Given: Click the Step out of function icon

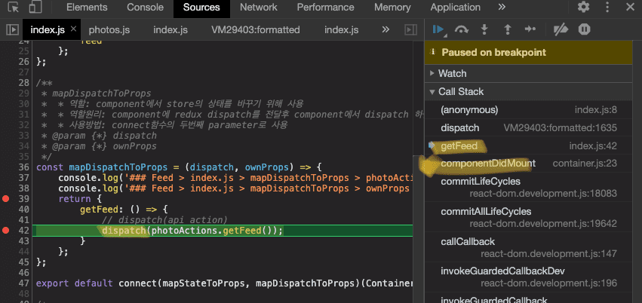Looking at the screenshot, I should pyautogui.click(x=507, y=29).
